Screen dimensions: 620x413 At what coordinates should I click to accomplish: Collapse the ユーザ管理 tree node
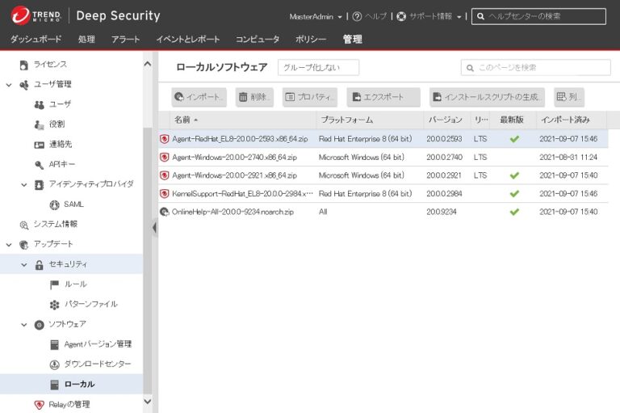[x=9, y=85]
